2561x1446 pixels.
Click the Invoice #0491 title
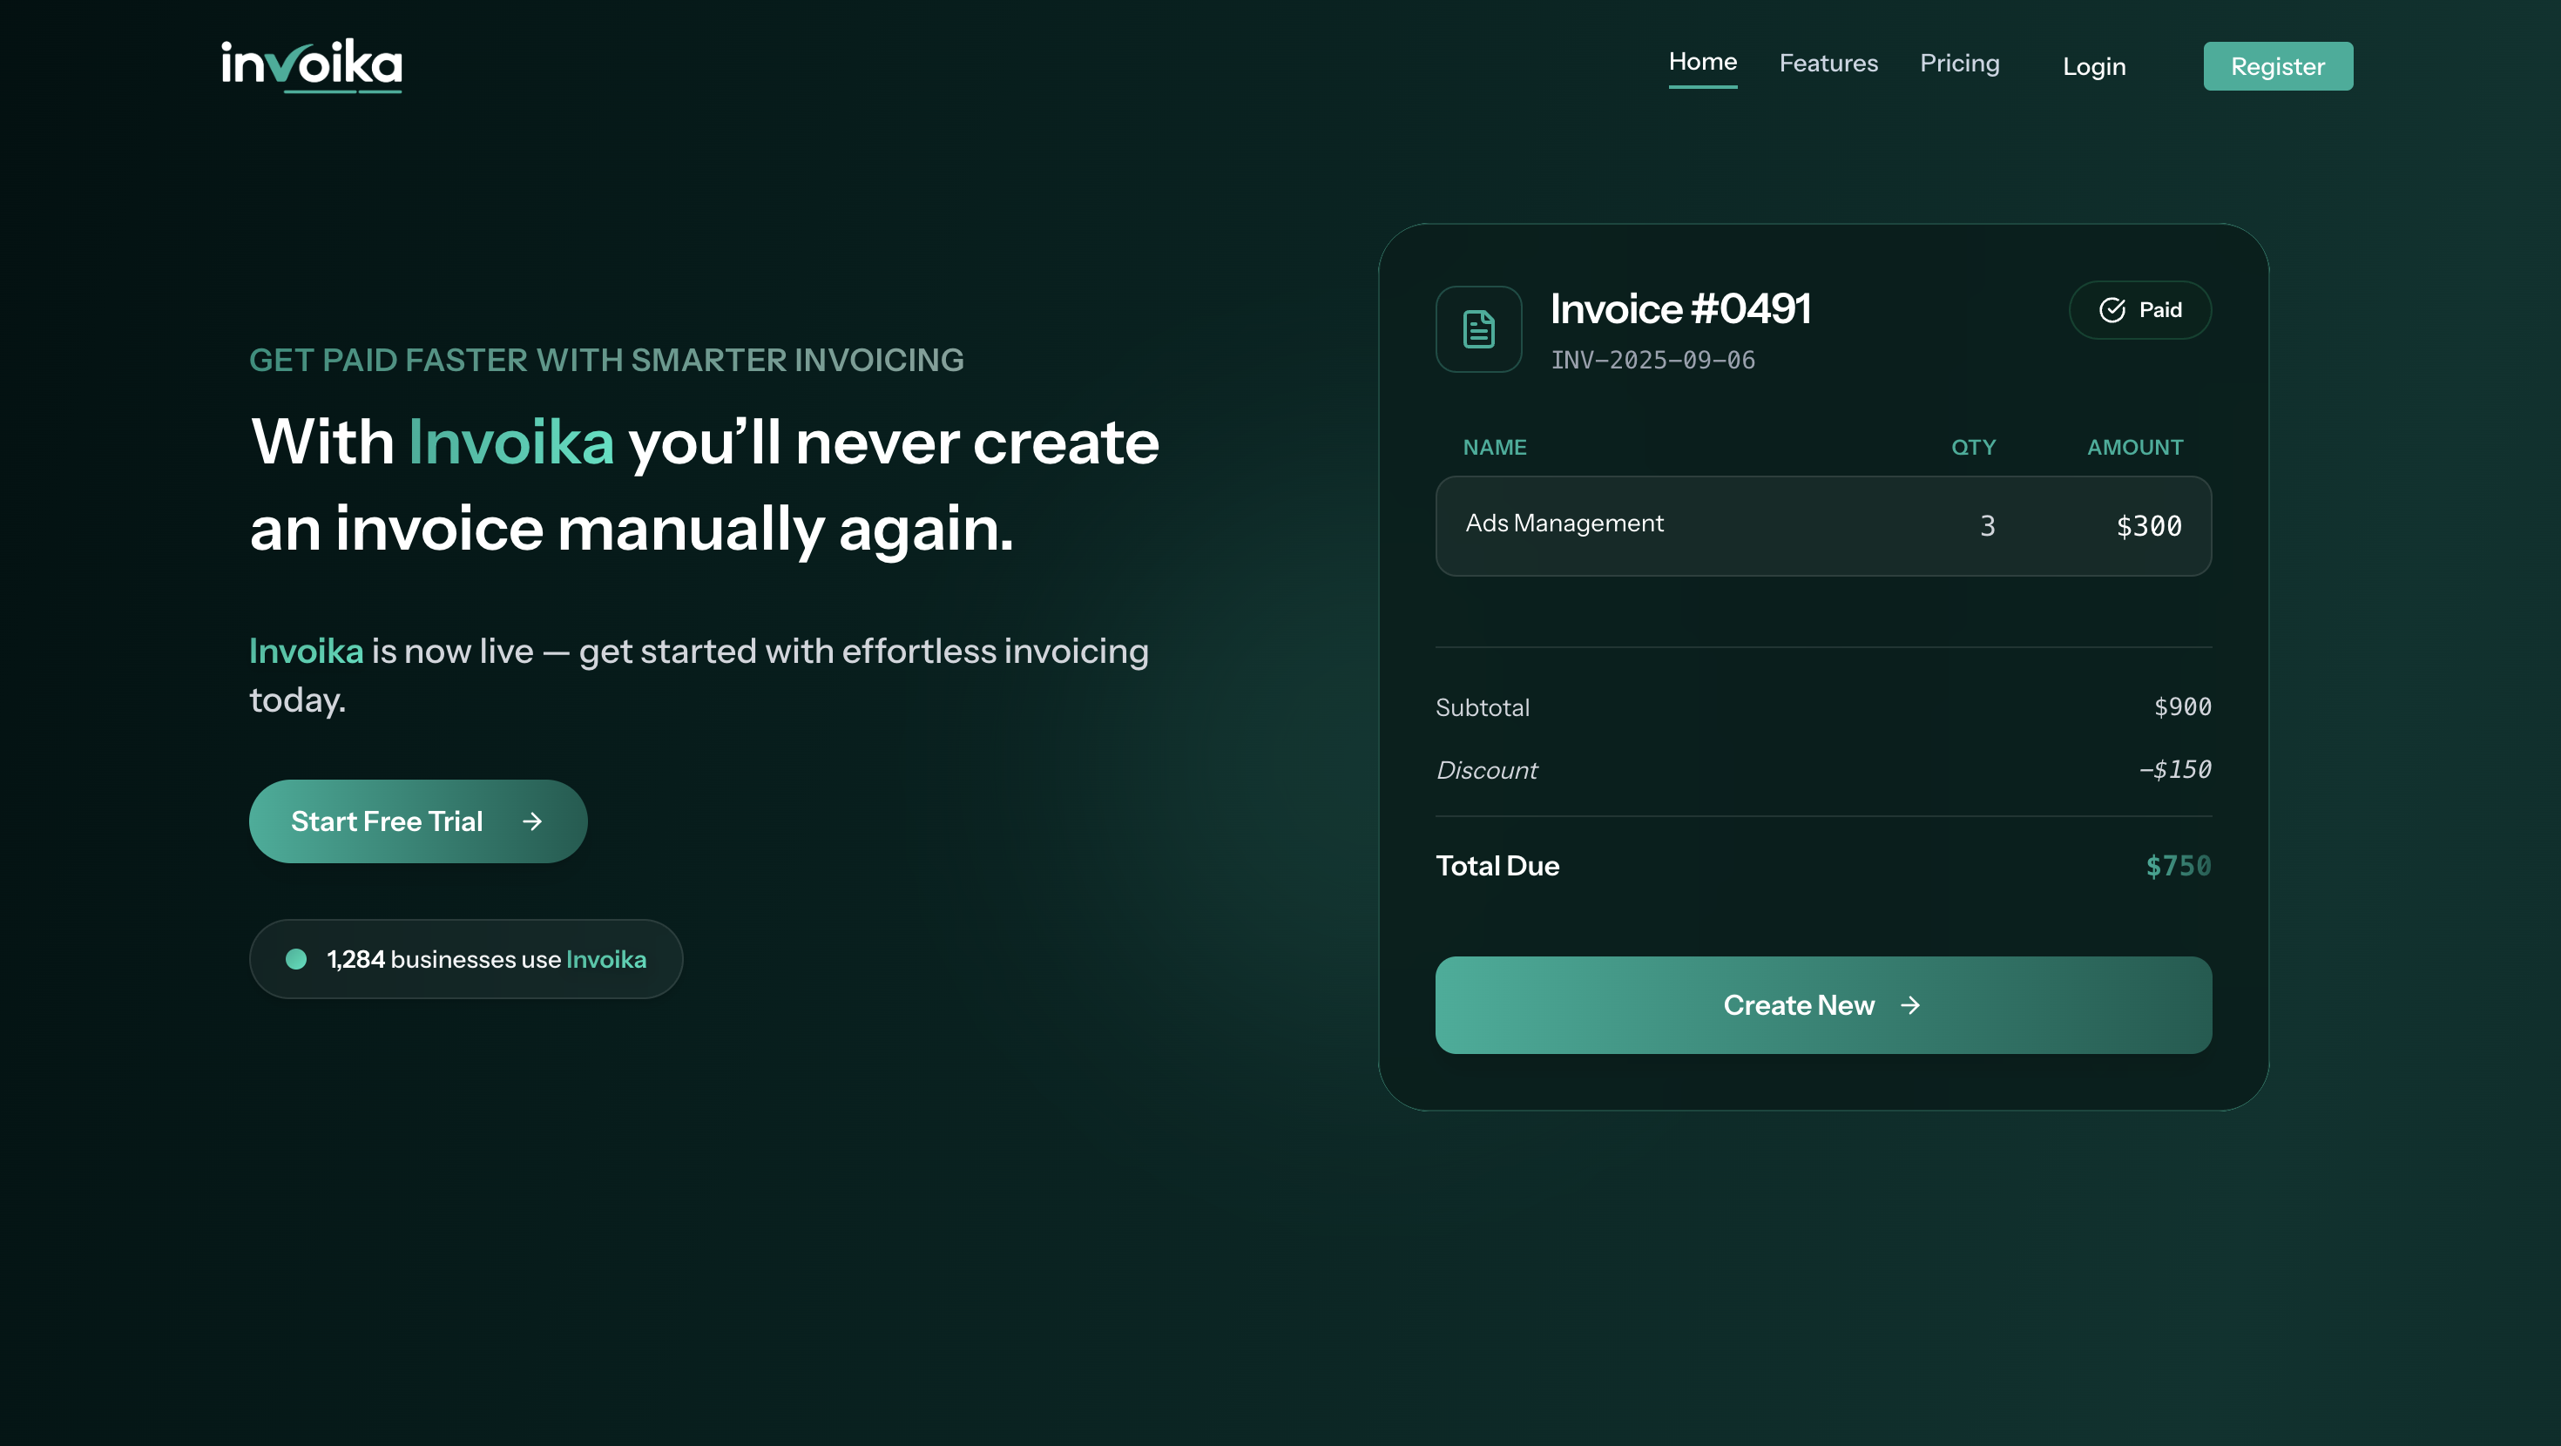1680,308
